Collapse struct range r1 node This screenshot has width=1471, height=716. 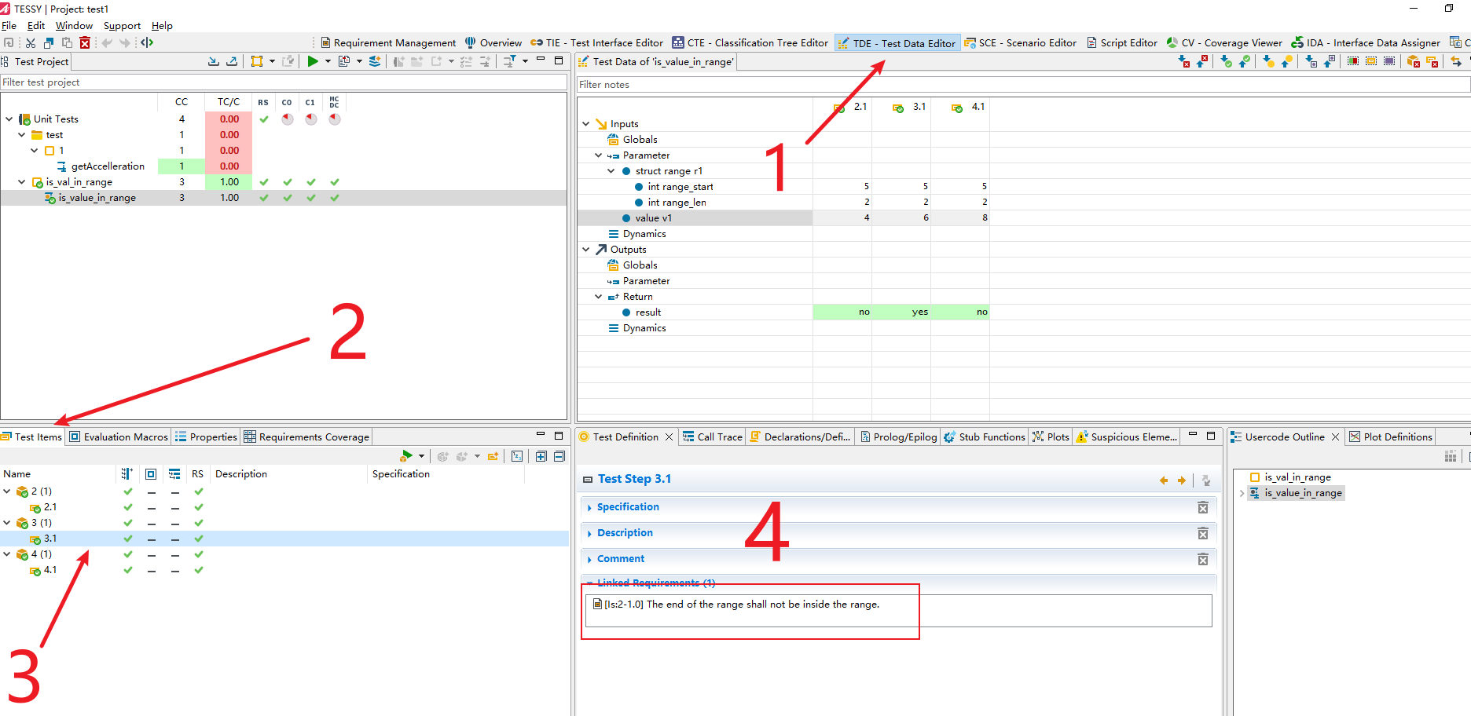tap(611, 171)
